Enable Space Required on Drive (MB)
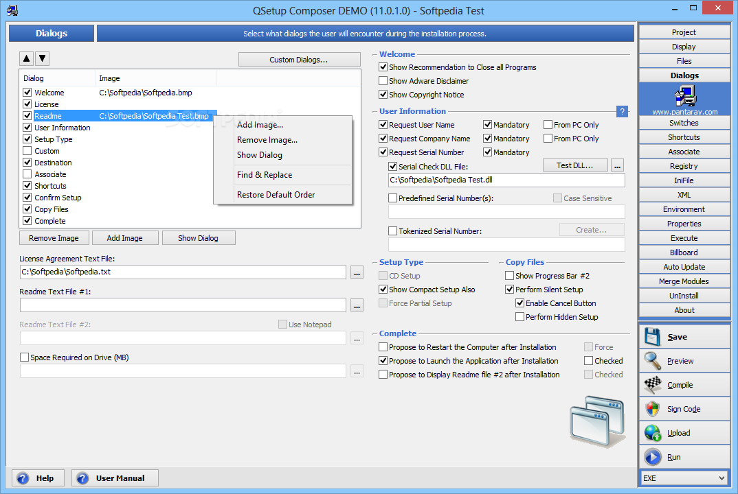Image resolution: width=738 pixels, height=494 pixels. (25, 357)
